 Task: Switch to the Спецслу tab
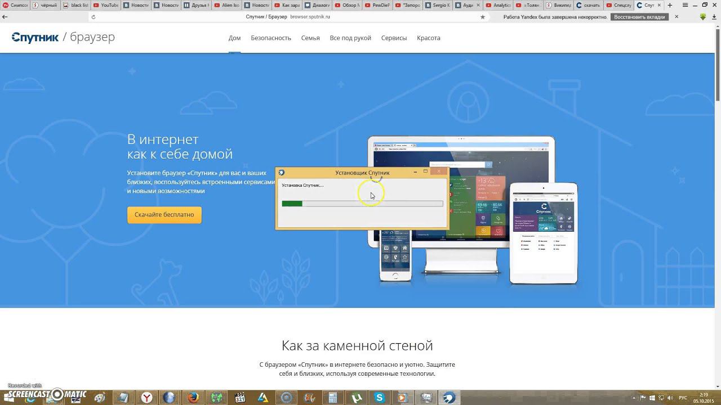pos(619,5)
